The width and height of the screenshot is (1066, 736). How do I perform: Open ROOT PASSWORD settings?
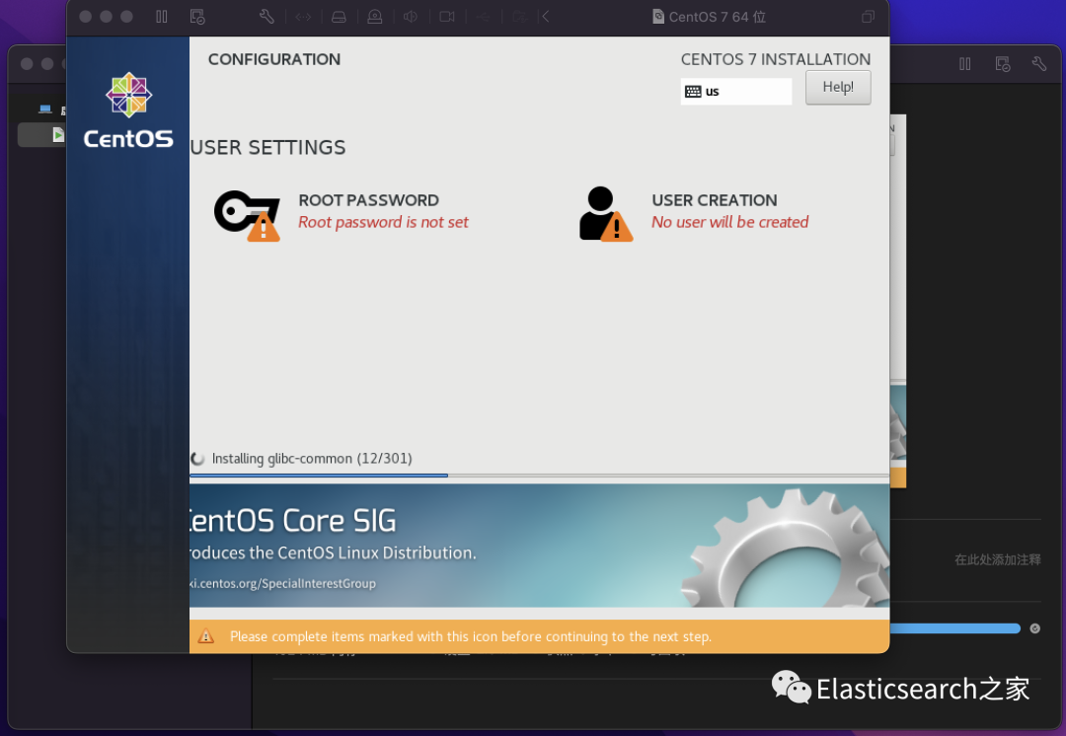pyautogui.click(x=342, y=214)
